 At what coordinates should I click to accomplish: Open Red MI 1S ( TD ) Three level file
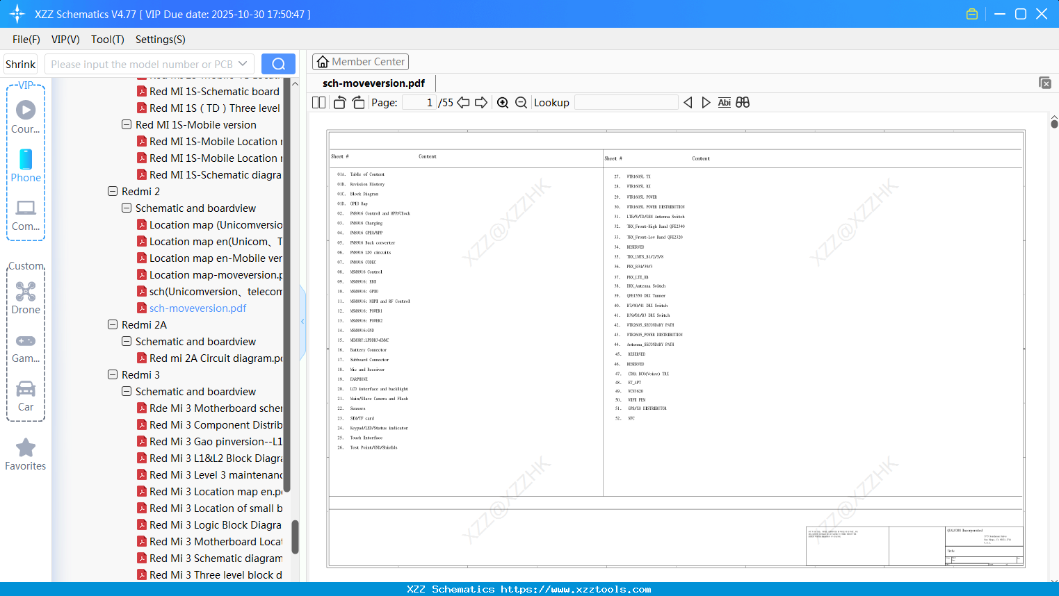(x=210, y=108)
